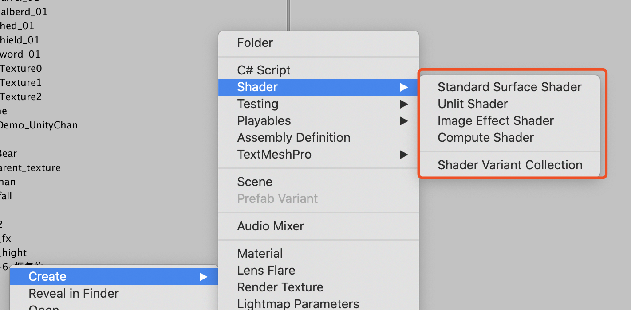
Task: Create a new C# Script
Action: (x=264, y=70)
